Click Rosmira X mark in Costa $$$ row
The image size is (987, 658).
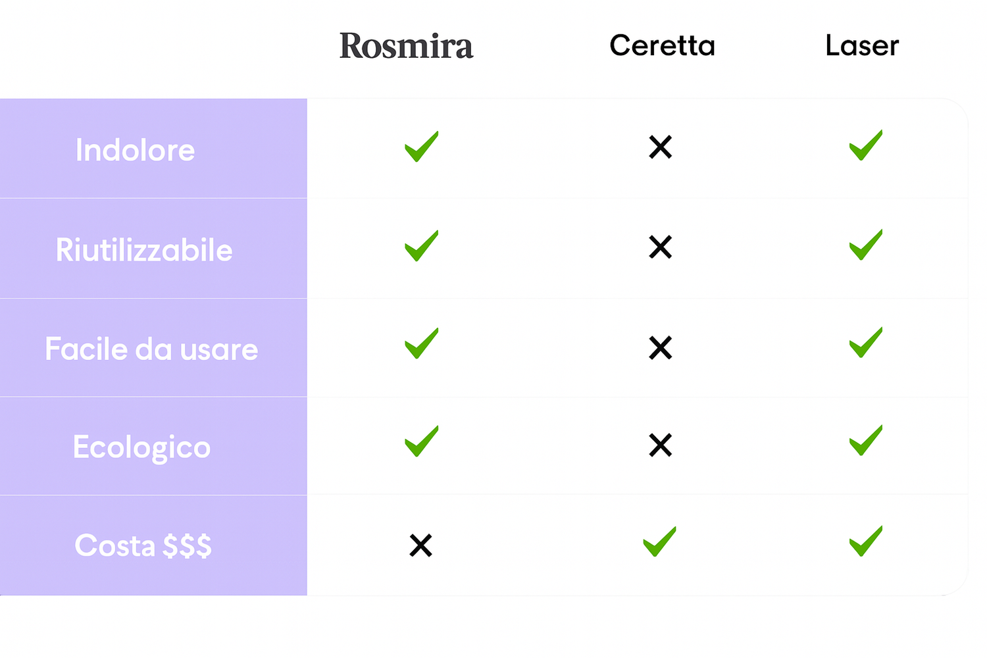[x=420, y=545]
